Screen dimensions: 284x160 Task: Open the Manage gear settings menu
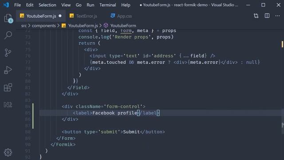pyautogui.click(x=8, y=152)
